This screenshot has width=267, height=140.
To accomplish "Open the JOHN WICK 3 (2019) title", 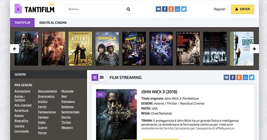I will coord(159,92).
